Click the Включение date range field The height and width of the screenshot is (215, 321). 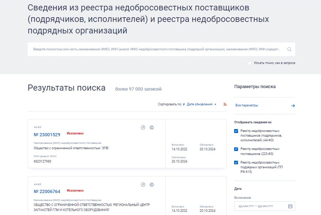click(265, 206)
